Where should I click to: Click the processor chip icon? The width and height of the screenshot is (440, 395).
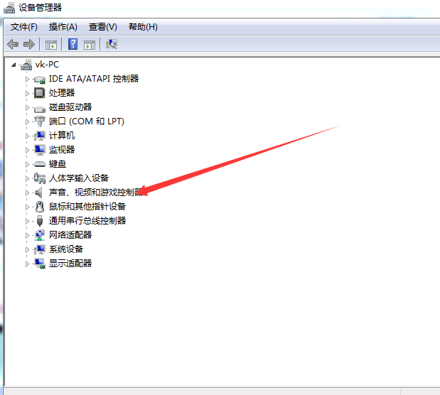tap(39, 93)
